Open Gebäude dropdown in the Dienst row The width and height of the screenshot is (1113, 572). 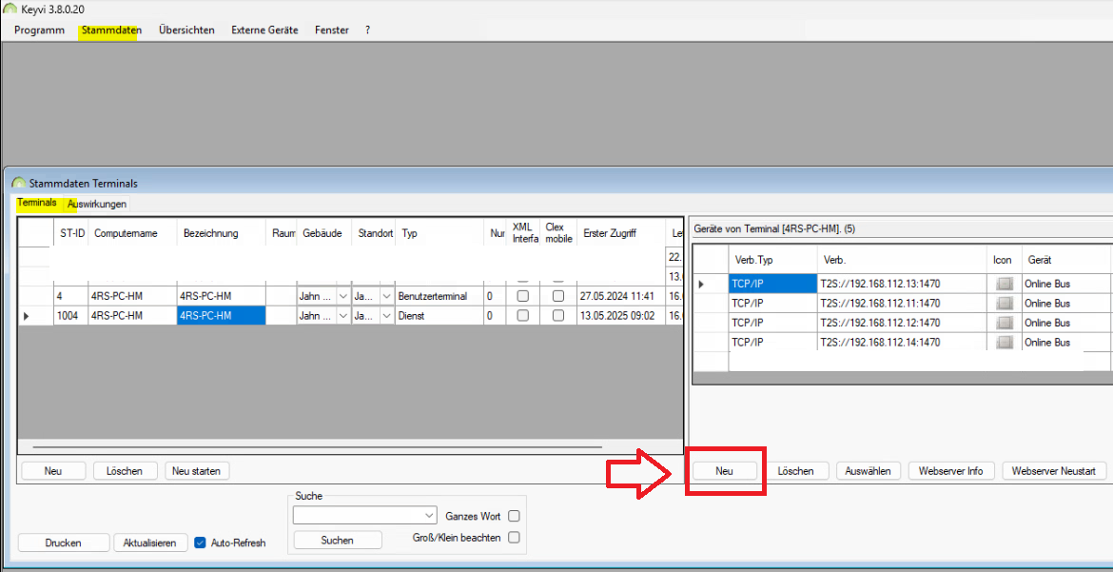click(342, 315)
